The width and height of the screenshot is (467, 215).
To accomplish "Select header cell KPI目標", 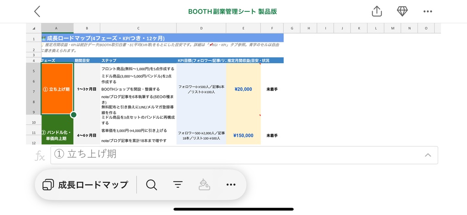I will [201, 60].
